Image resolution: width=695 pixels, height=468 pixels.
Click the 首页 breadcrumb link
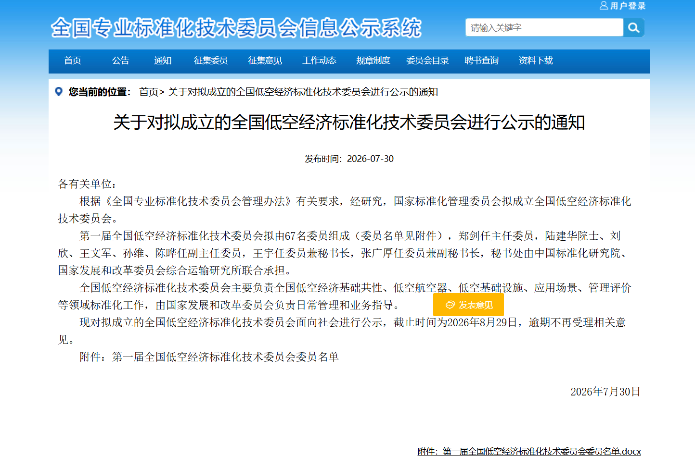pyautogui.click(x=149, y=92)
